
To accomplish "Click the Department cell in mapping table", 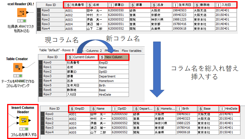I will click(x=114, y=76).
